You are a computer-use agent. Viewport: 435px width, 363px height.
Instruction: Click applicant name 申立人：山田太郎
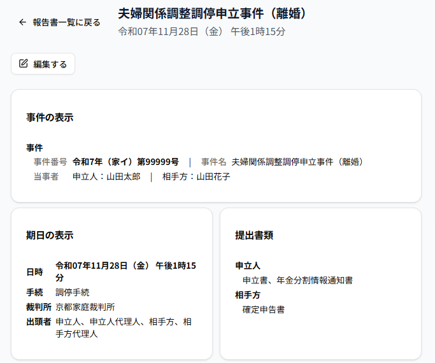(x=106, y=176)
